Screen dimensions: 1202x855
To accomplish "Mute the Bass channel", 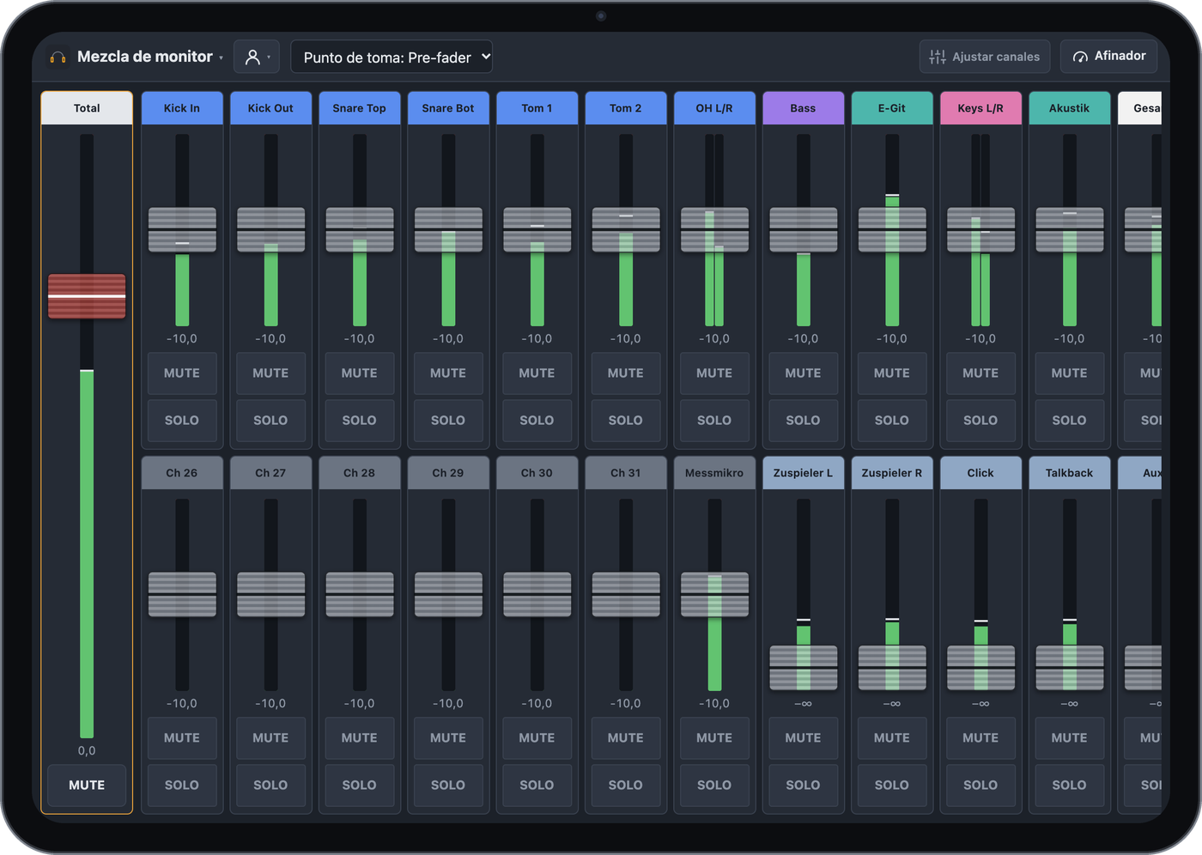I will coord(804,373).
